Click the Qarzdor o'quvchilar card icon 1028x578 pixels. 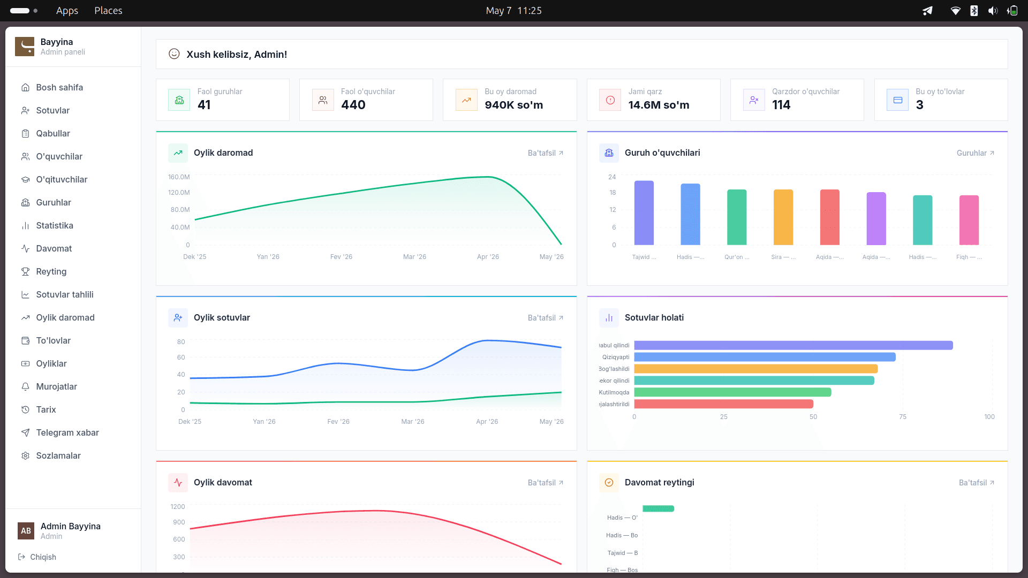[754, 100]
